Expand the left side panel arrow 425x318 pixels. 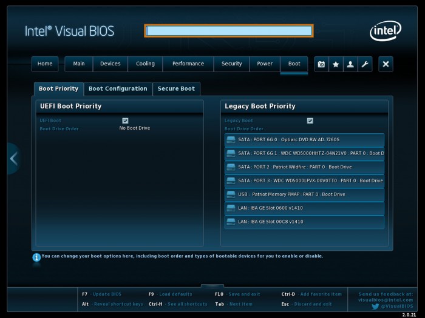pyautogui.click(x=13, y=159)
